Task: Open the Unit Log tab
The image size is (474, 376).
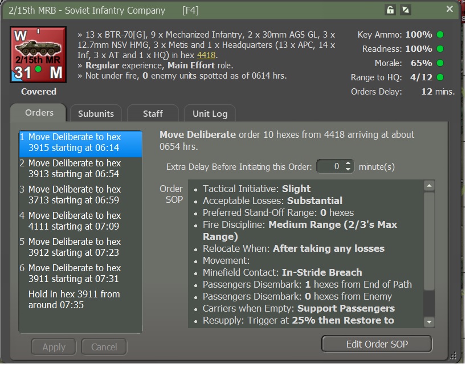Action: 210,113
